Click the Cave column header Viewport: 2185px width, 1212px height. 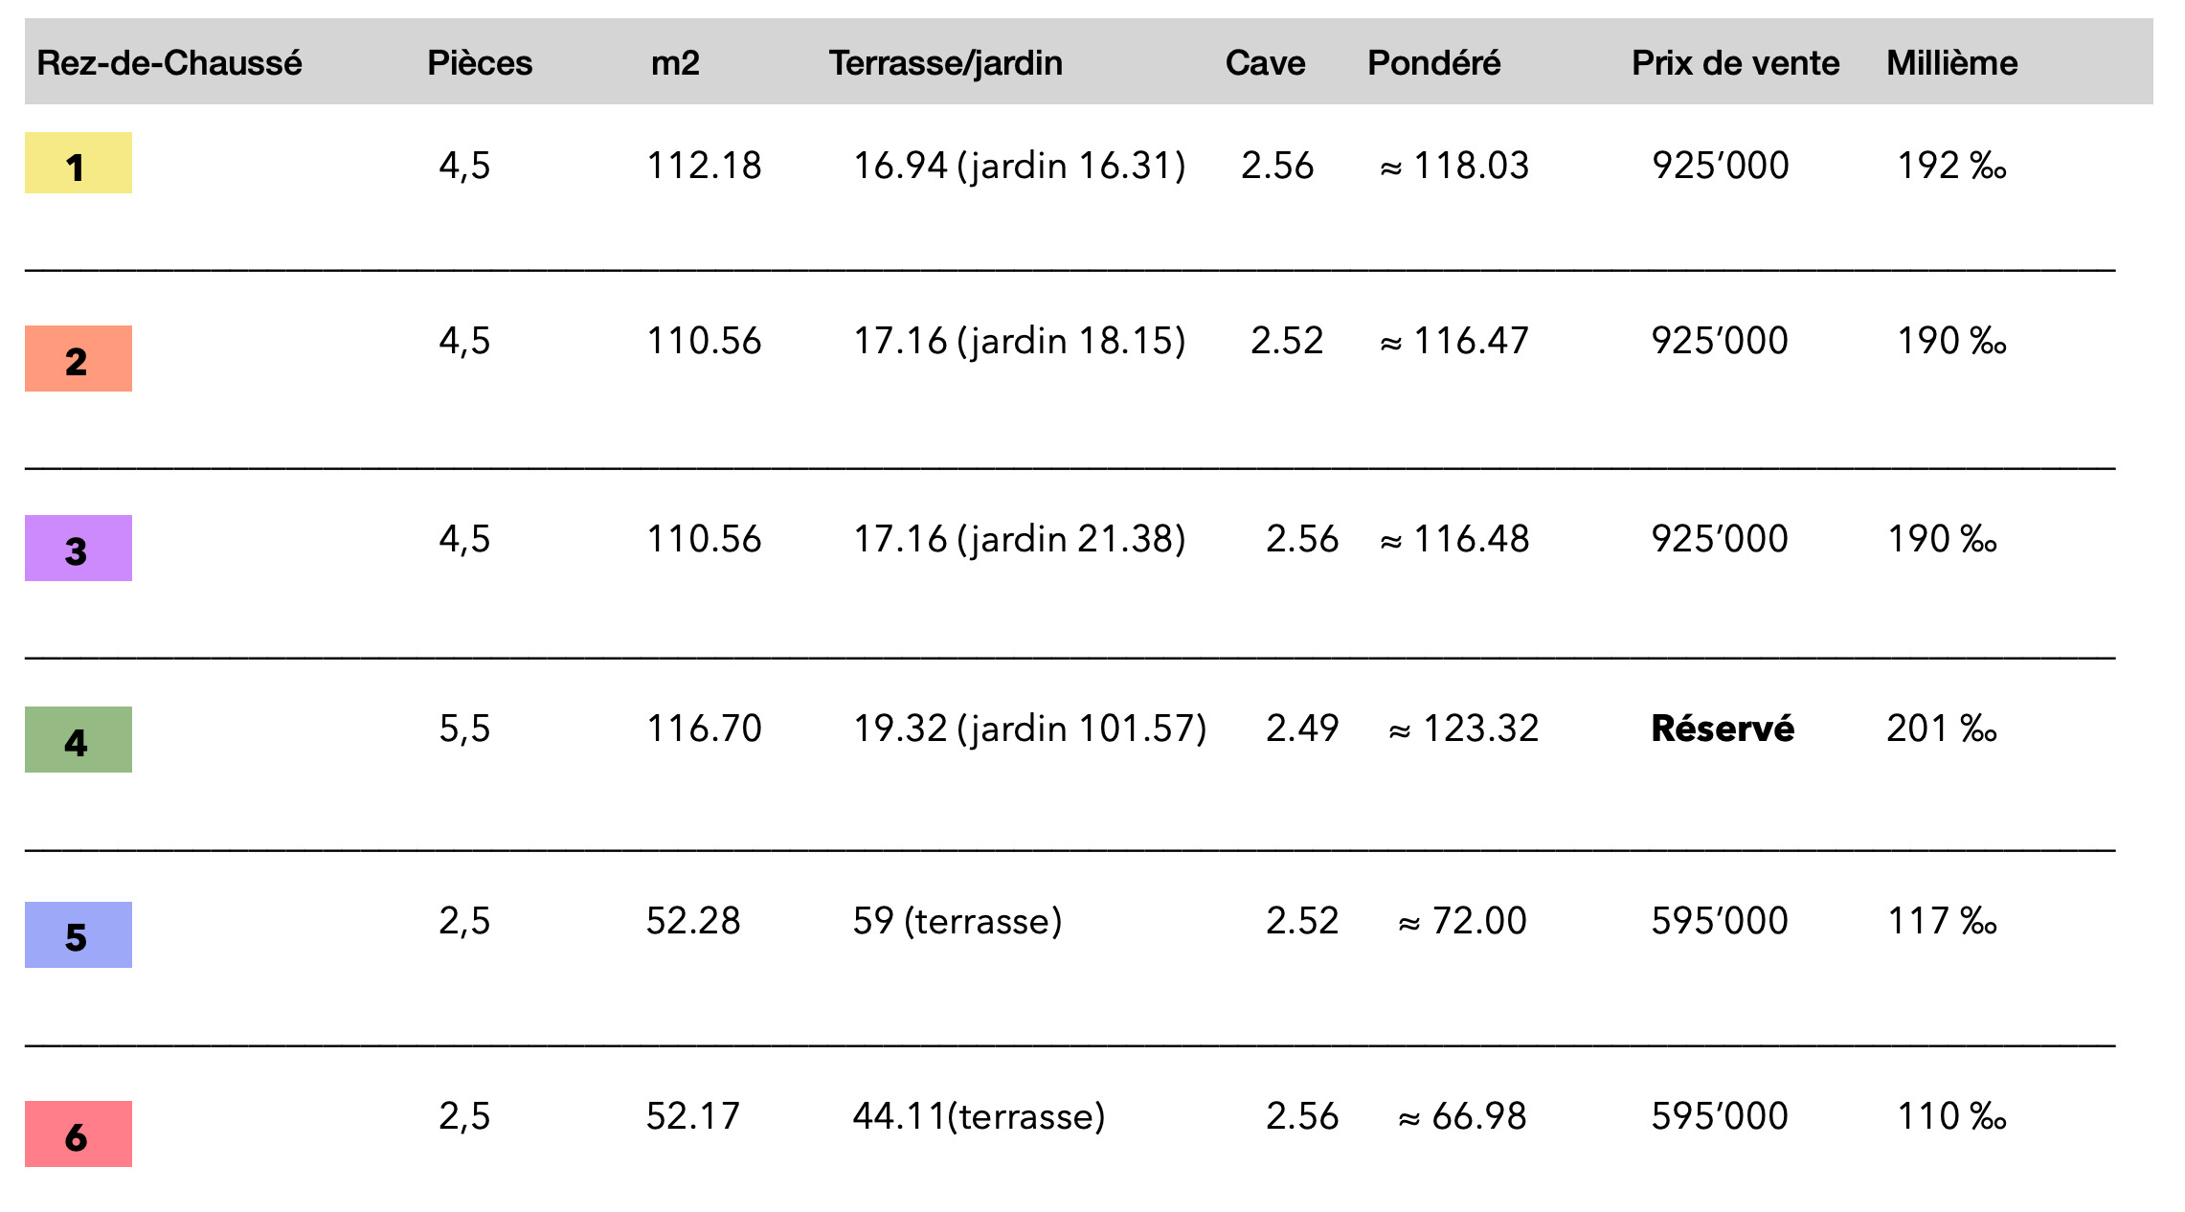point(1265,63)
